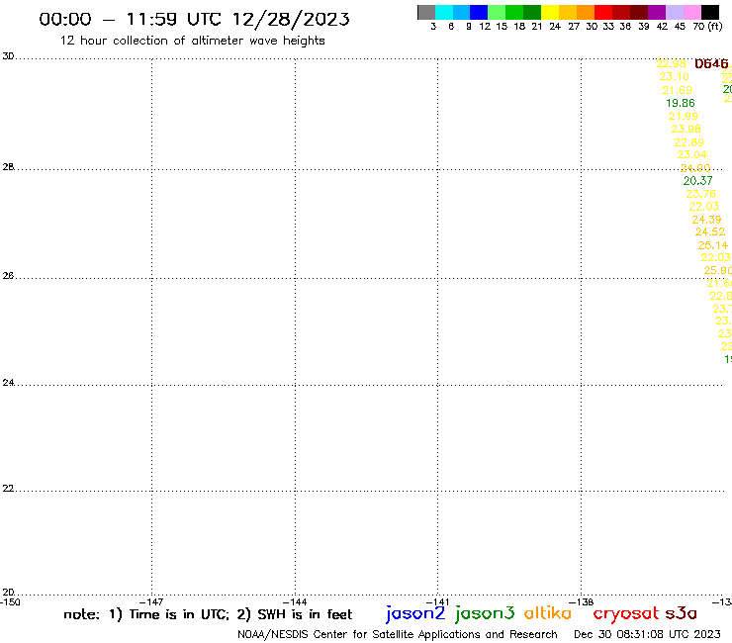
Task: Click the latitude 28 axis label
Action: pyautogui.click(x=8, y=167)
